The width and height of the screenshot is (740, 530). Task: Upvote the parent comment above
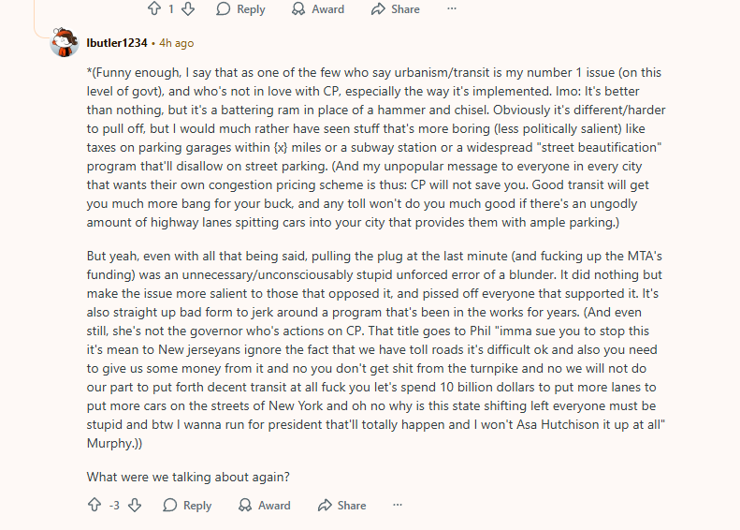(x=154, y=8)
